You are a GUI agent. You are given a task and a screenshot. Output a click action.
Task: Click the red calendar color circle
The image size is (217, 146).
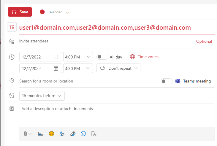click(x=42, y=12)
